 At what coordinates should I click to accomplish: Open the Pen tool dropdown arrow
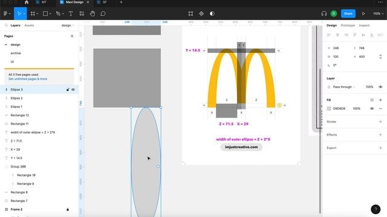click(63, 14)
